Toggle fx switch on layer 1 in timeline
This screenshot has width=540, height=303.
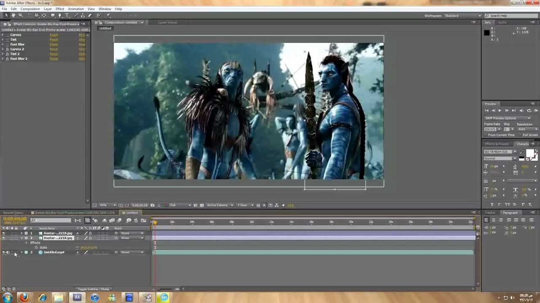coord(90,233)
